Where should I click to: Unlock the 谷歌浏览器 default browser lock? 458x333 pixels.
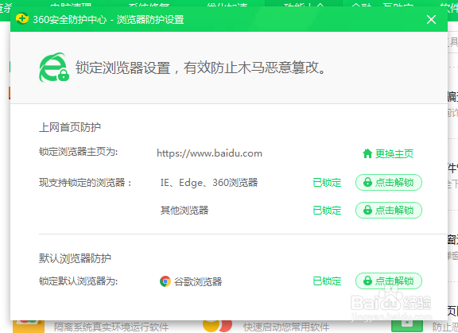coord(389,281)
